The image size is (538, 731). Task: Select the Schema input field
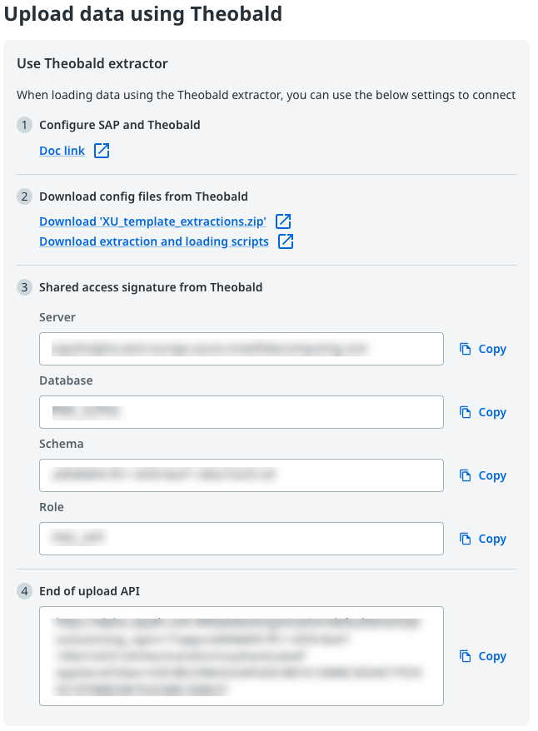tap(242, 475)
